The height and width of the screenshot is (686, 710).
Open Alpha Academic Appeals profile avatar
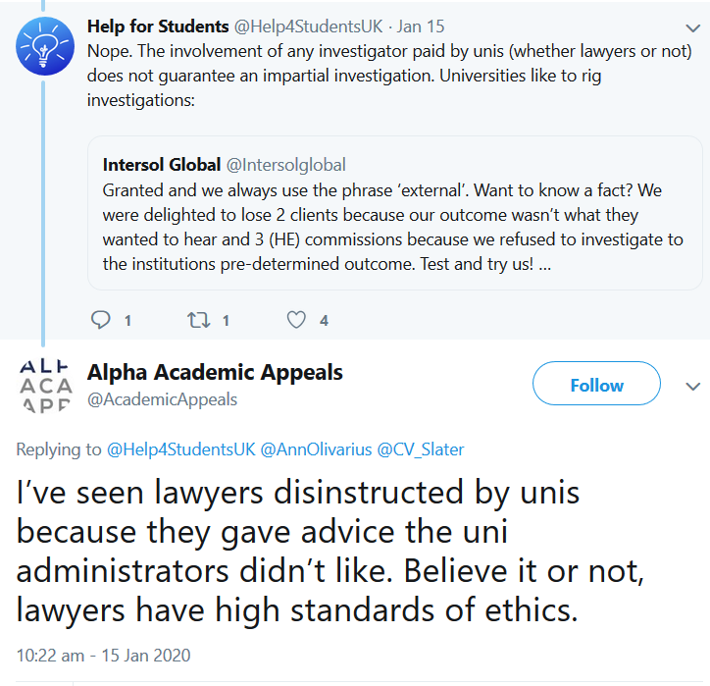click(45, 386)
